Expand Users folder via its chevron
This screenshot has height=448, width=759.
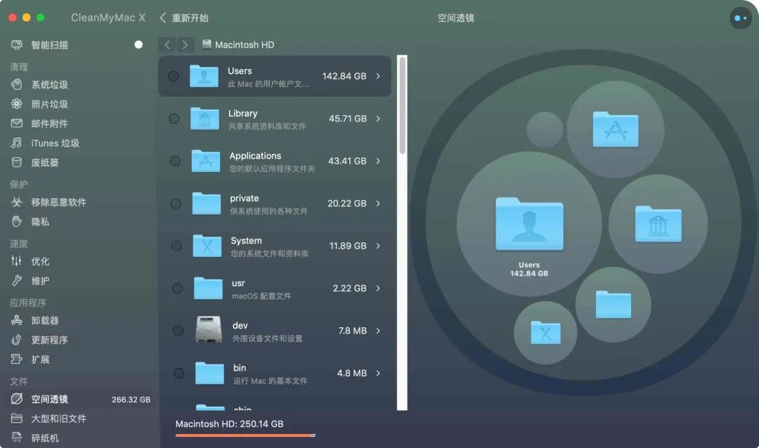(378, 76)
